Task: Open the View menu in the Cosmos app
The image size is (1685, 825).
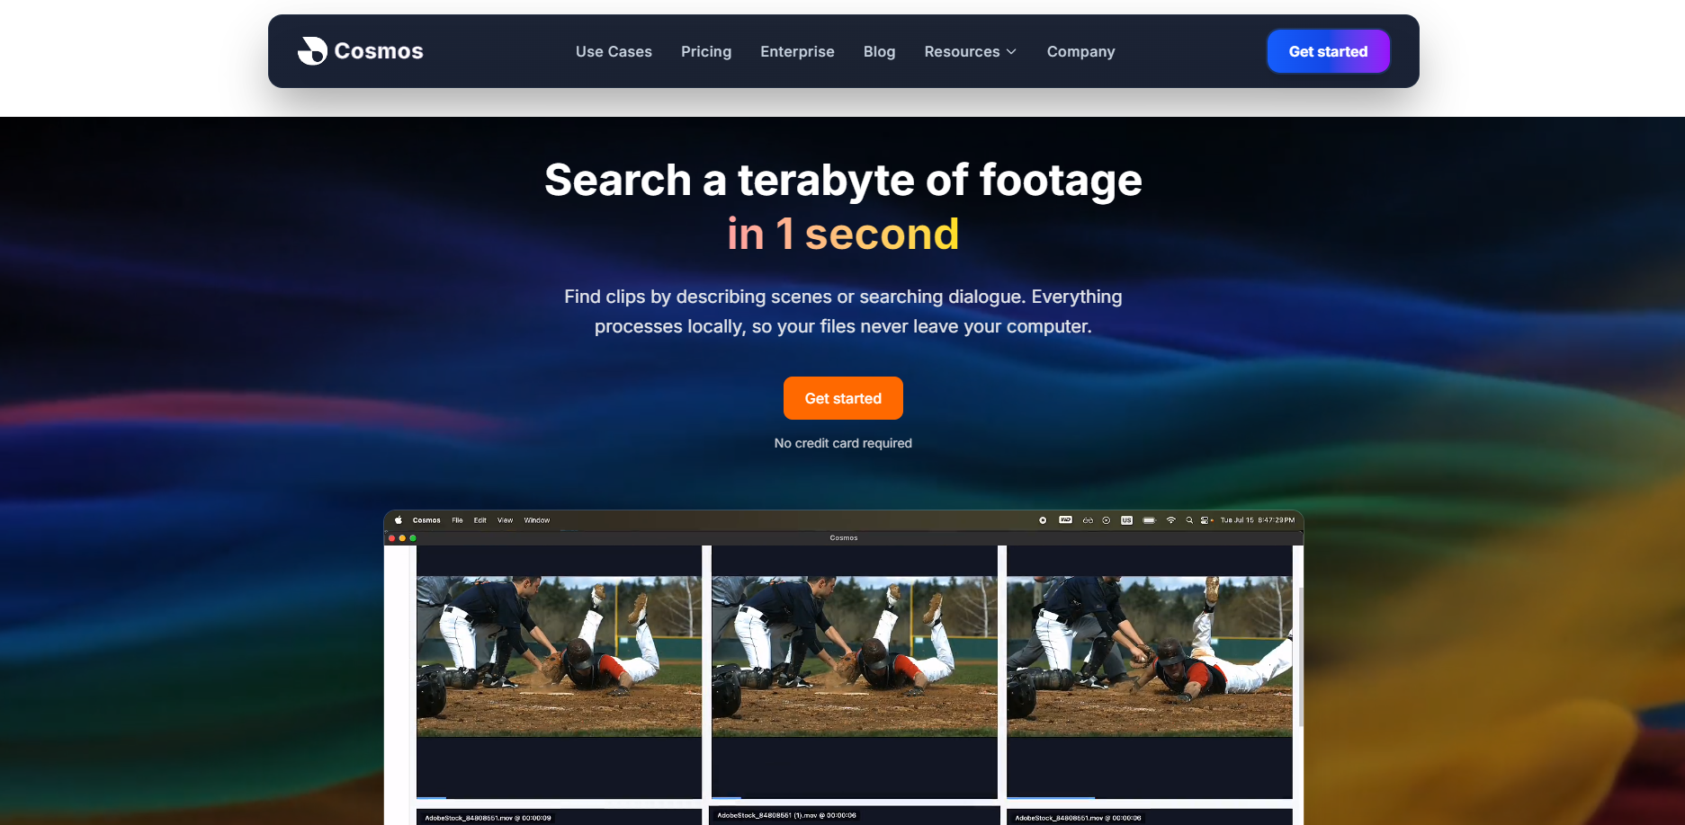Action: click(505, 520)
